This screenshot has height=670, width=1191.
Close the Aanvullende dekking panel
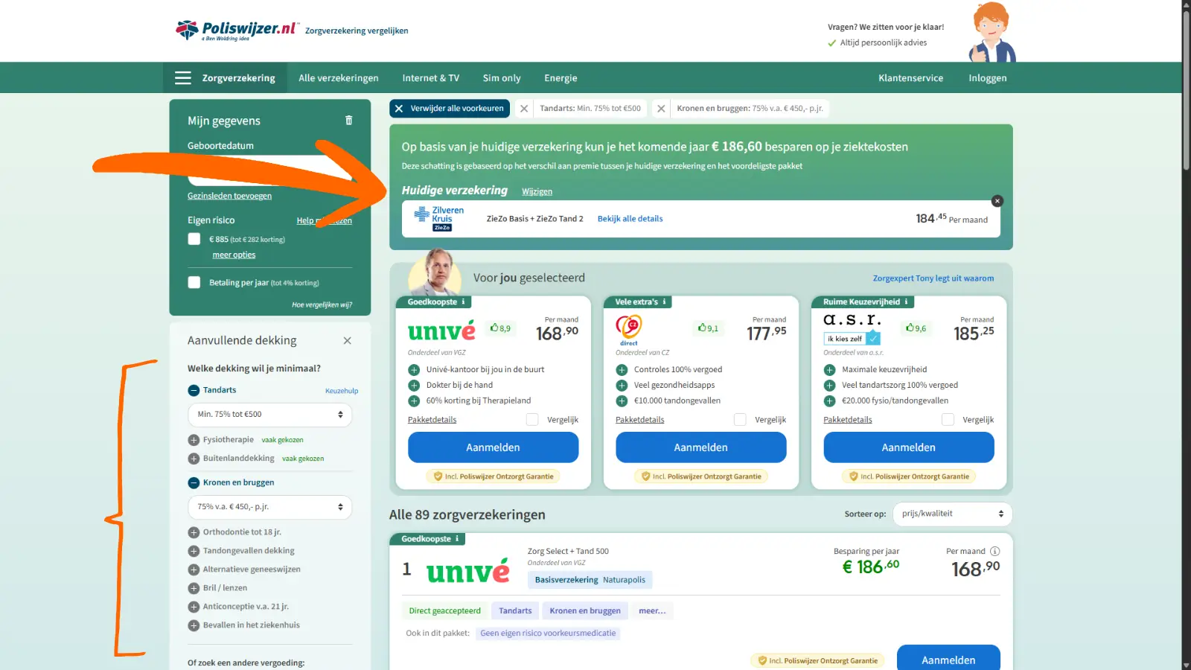347,340
